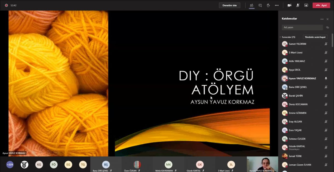The image size is (334, 172).
Task: Click the red recording indicator dot
Action: tap(6, 5)
